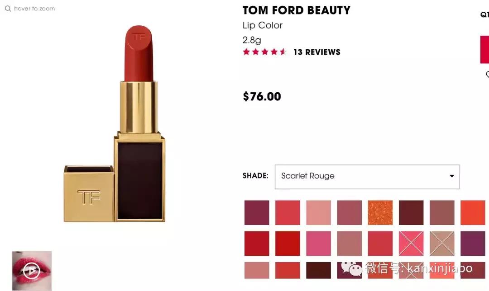
Task: Pick the hot pink second-row swatch
Action: pos(318,244)
